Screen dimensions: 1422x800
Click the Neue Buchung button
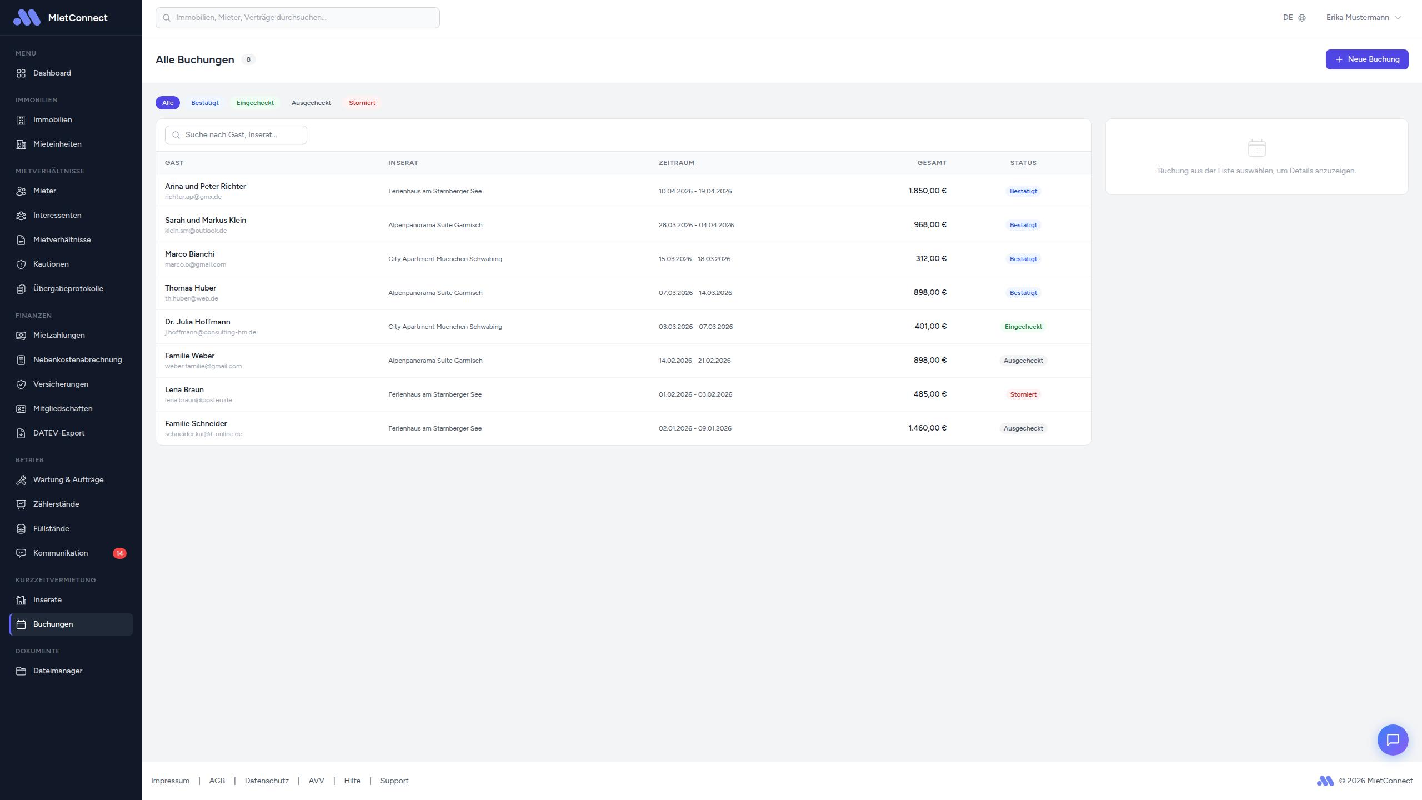pos(1366,59)
